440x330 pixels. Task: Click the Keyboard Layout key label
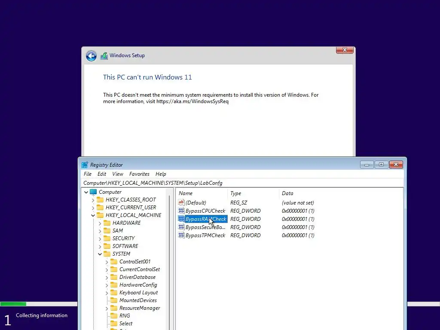pyautogui.click(x=138, y=292)
